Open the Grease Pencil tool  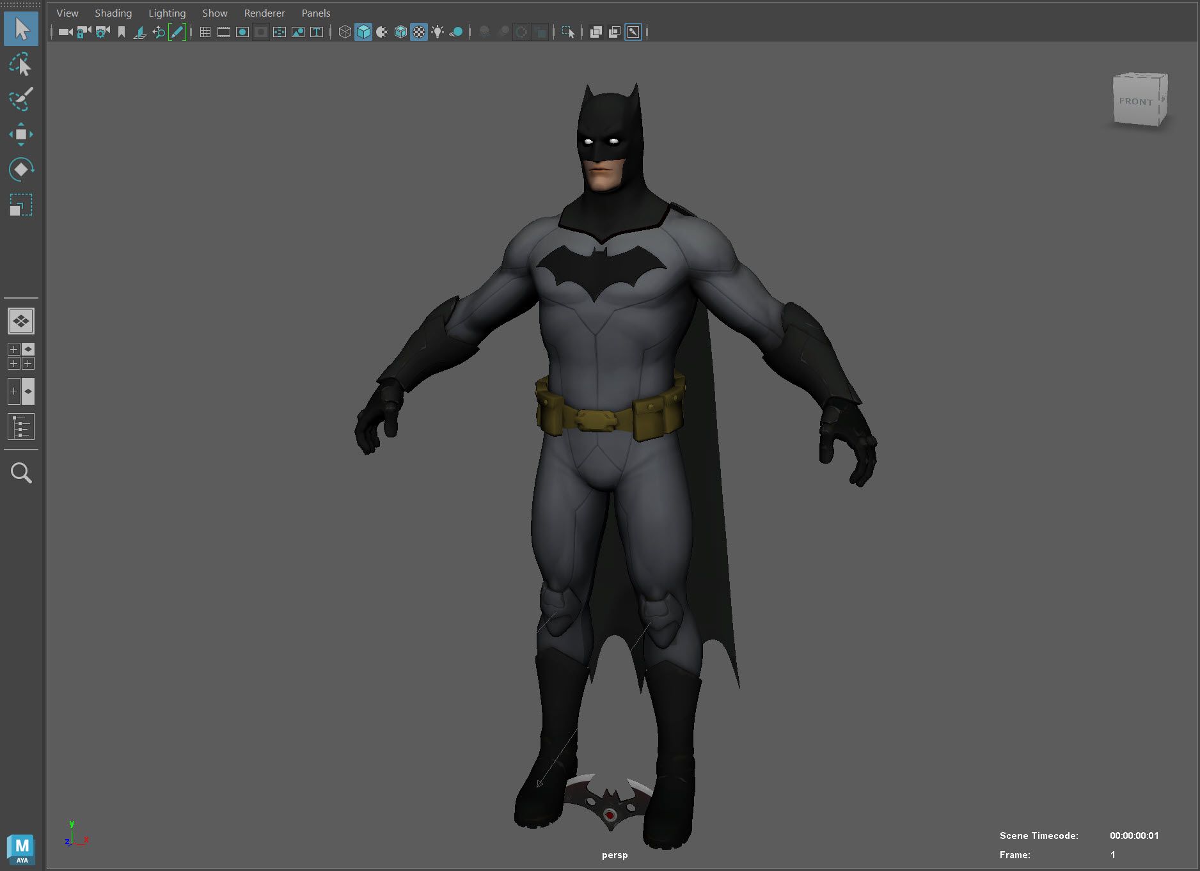coord(177,32)
